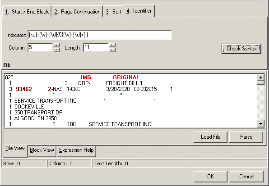This screenshot has width=269, height=186.
Task: Click the Load File button
Action: pyautogui.click(x=210, y=137)
